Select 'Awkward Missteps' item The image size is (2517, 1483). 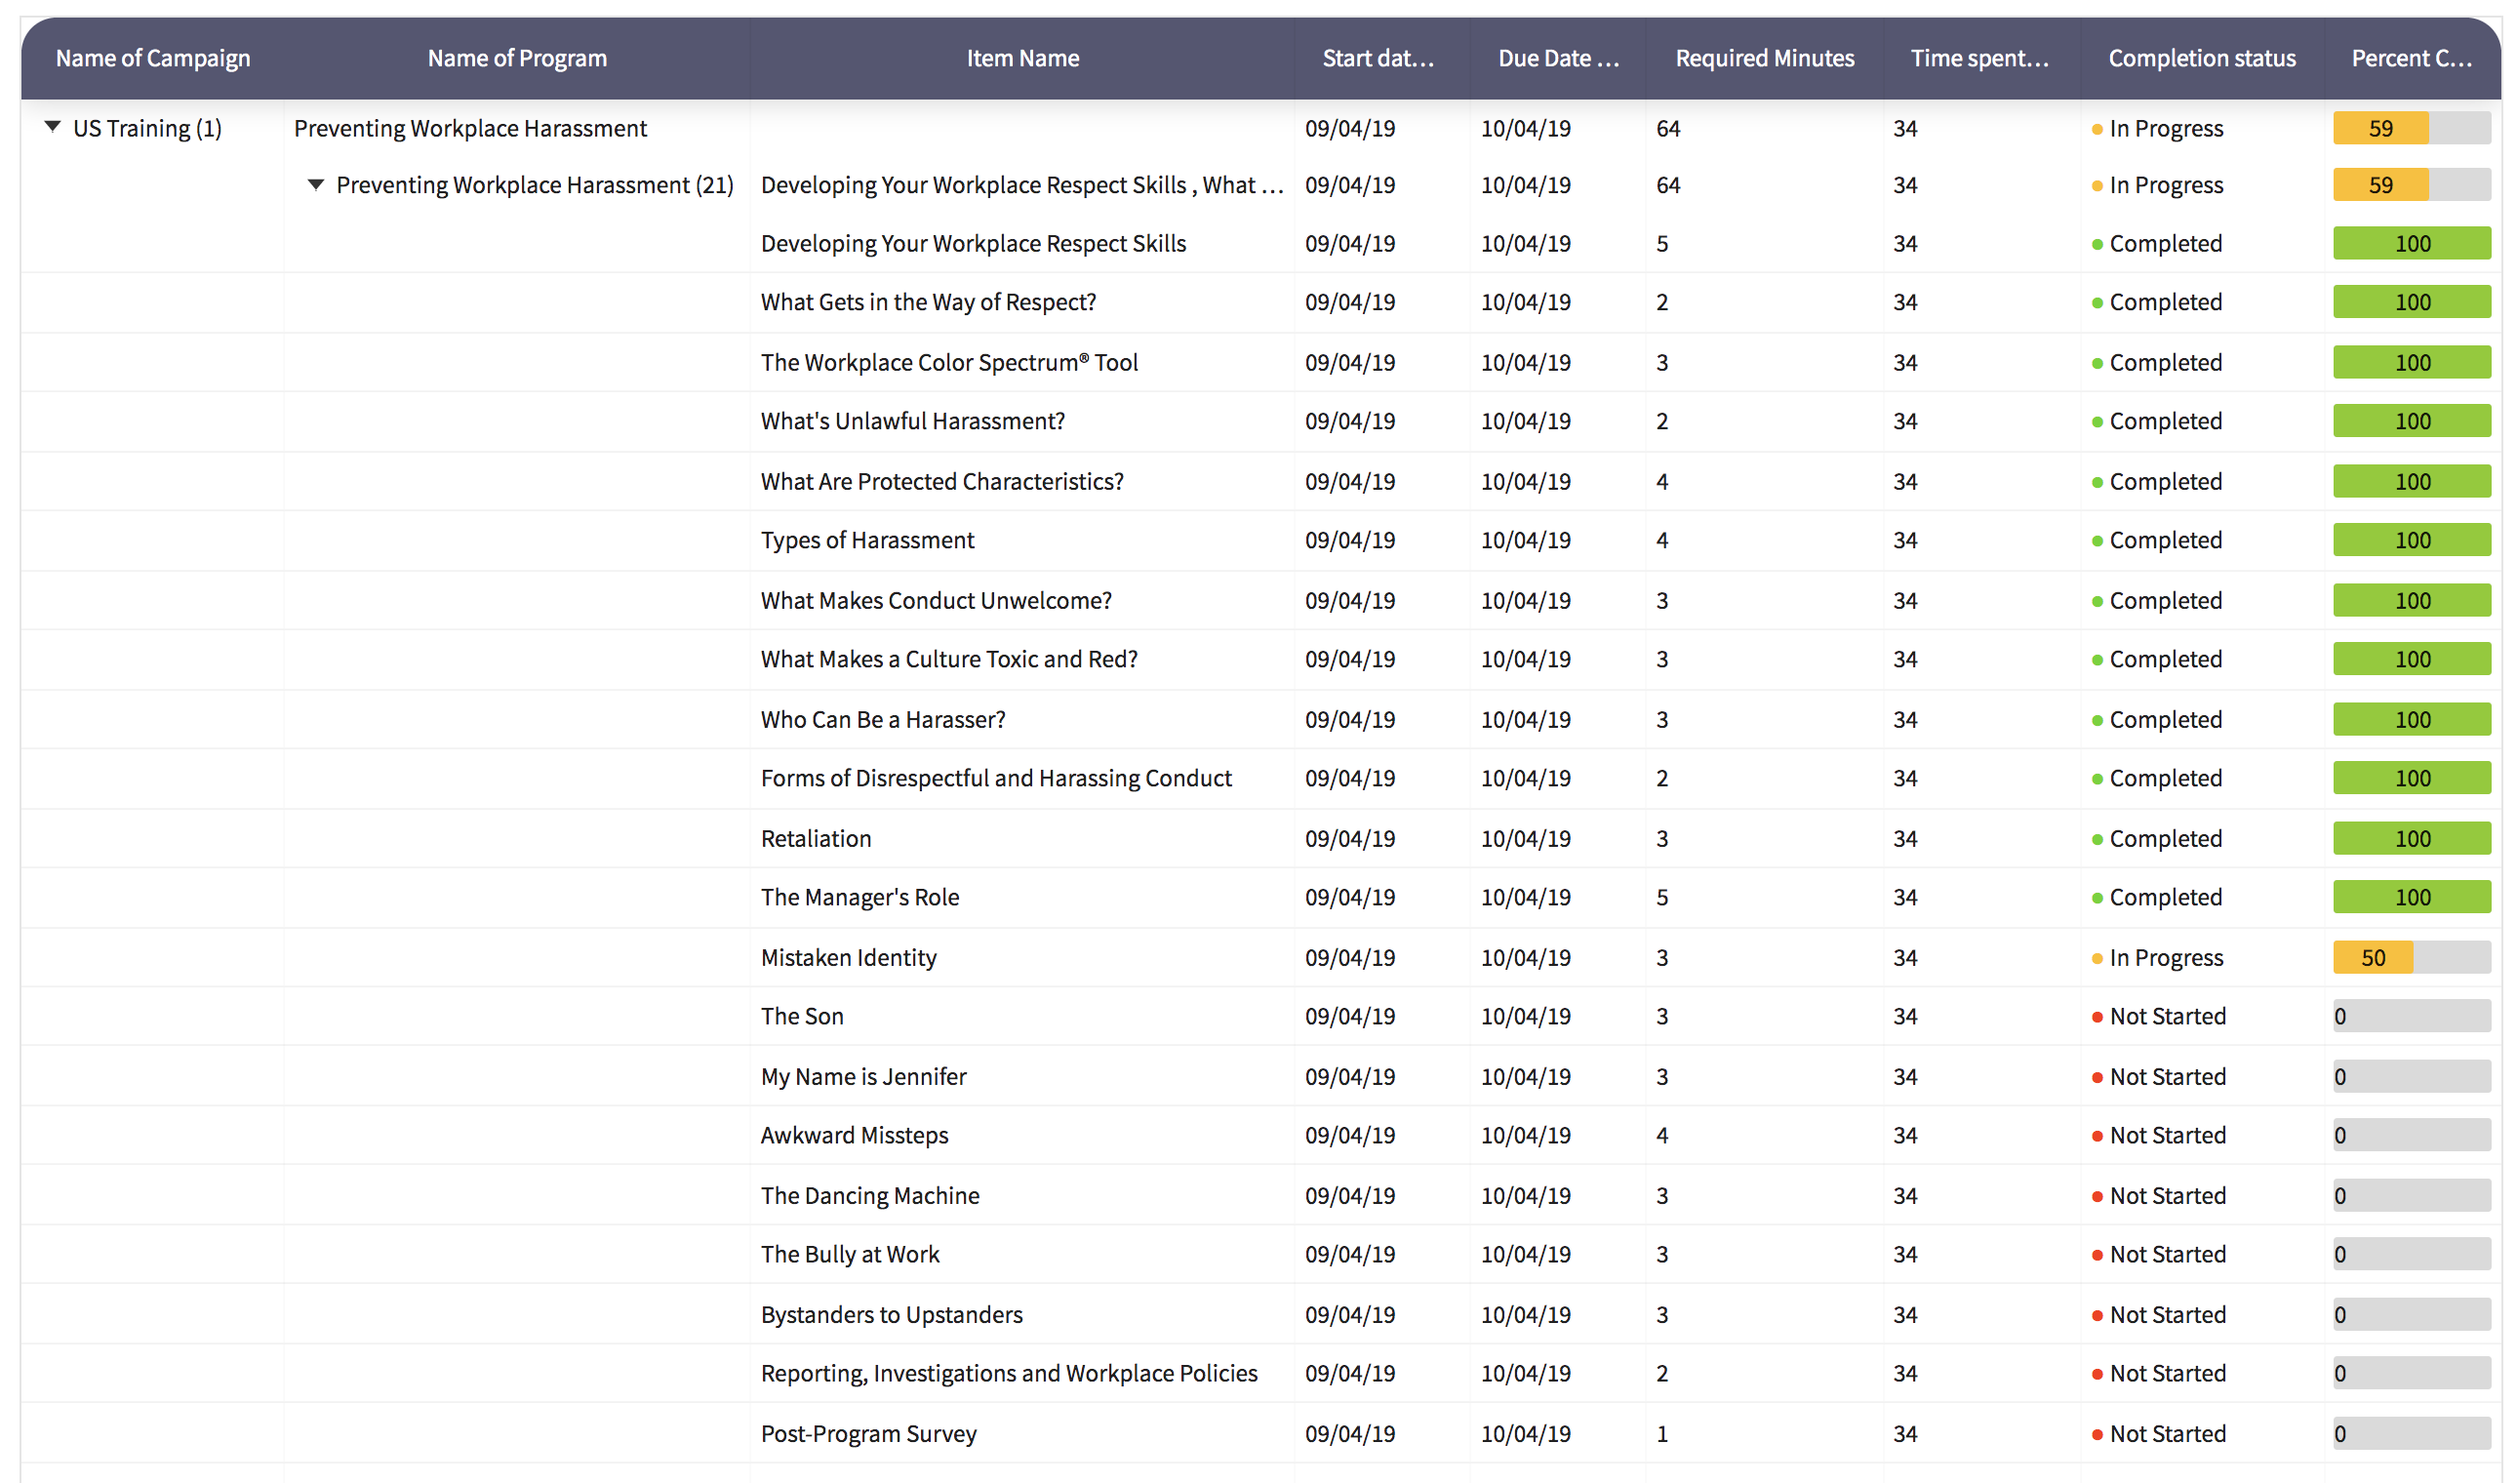(x=855, y=1136)
